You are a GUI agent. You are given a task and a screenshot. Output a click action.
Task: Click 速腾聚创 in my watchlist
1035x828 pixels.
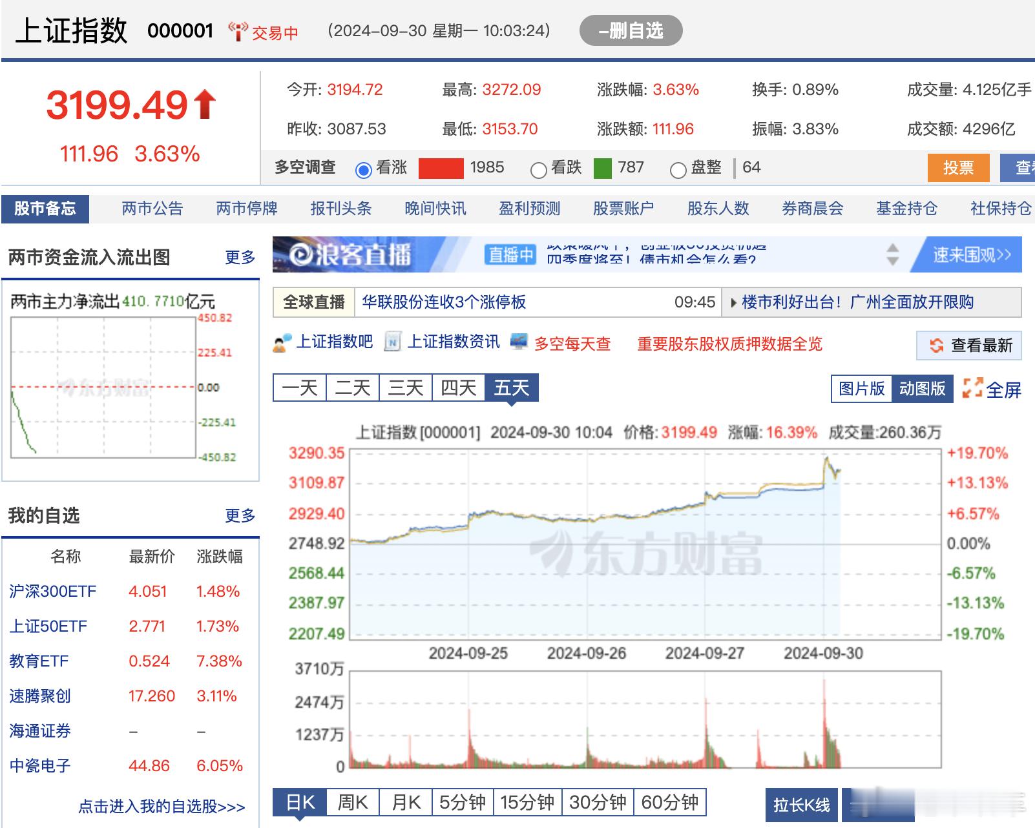click(x=40, y=696)
